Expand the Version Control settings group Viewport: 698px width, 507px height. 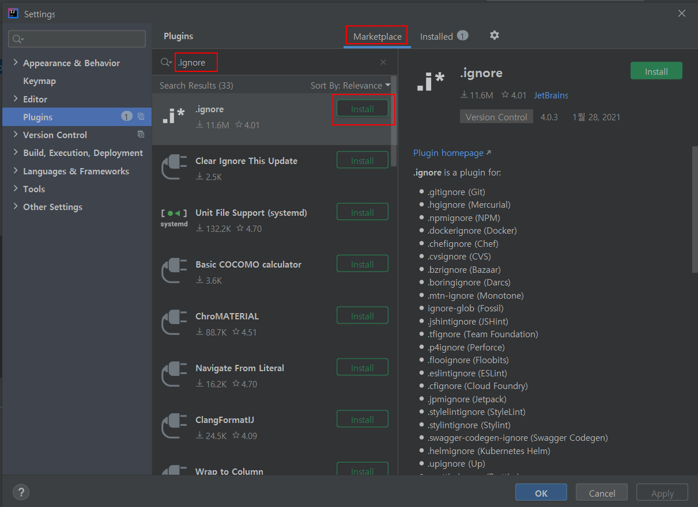16,135
